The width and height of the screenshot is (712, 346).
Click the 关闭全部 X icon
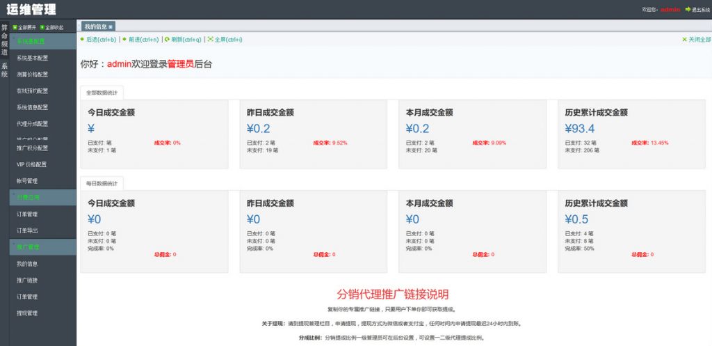[x=684, y=40]
